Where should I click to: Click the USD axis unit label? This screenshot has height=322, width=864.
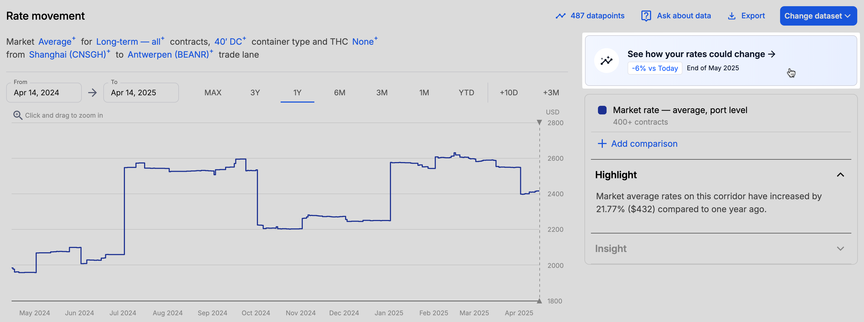coord(552,112)
